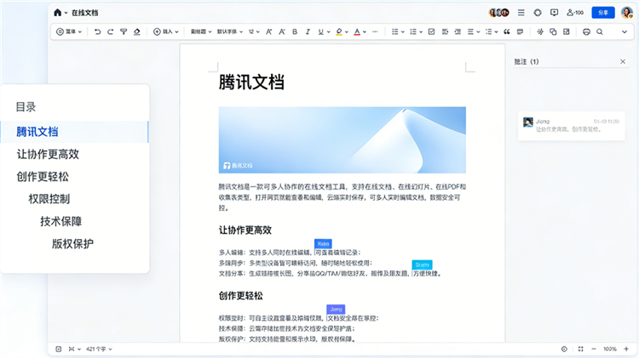Open the font size 12 dropdown
The width and height of the screenshot is (639, 358).
254,31
